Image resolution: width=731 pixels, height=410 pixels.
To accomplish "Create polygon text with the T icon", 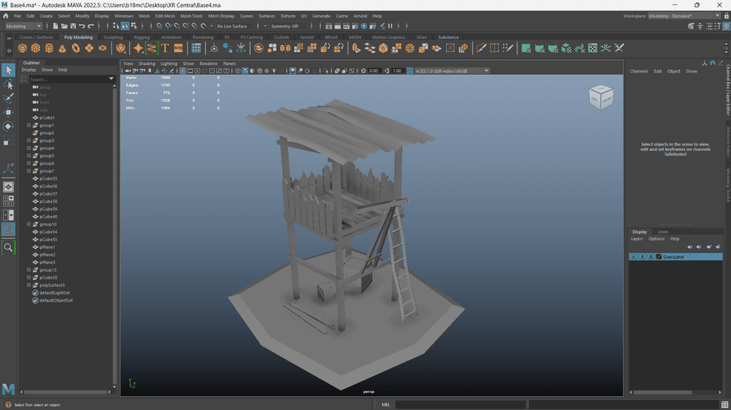I will coord(165,48).
